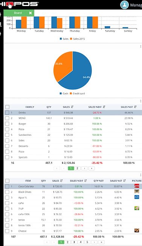Select the tercio 1906 item name

(24, 225)
